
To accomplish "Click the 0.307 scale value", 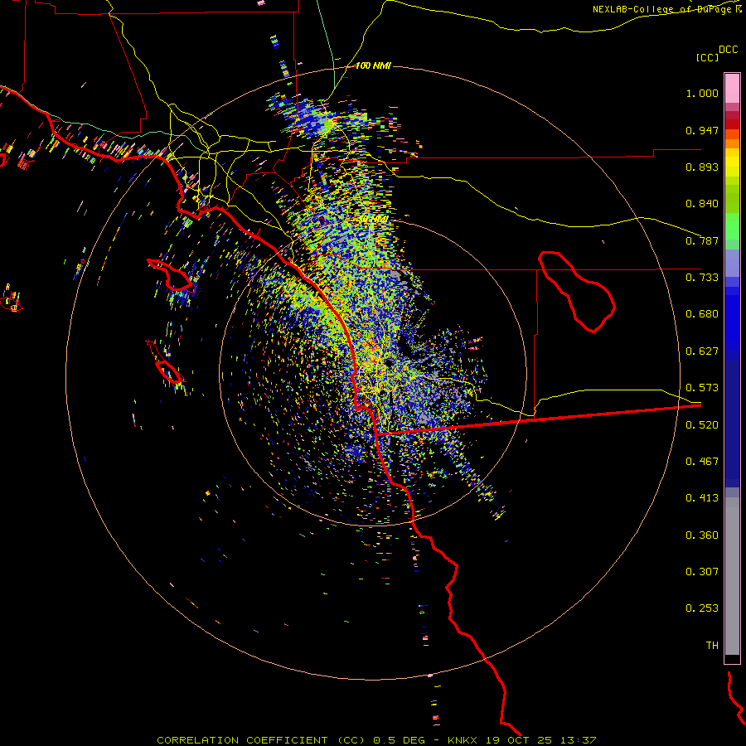I will (702, 572).
